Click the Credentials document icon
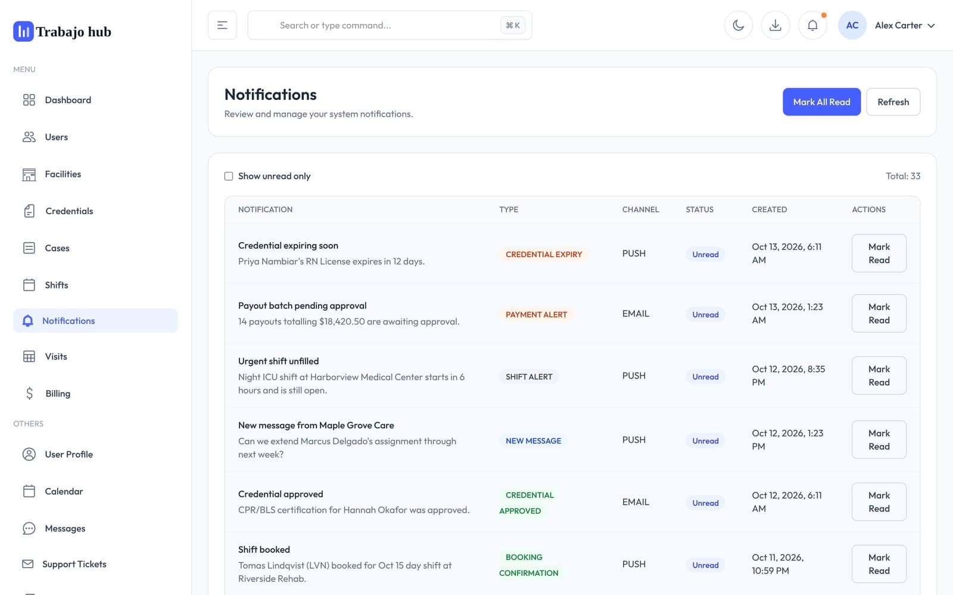 pos(29,211)
